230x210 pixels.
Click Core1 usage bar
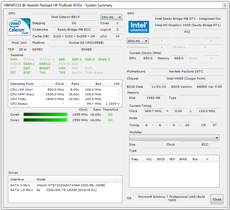coord(46,120)
